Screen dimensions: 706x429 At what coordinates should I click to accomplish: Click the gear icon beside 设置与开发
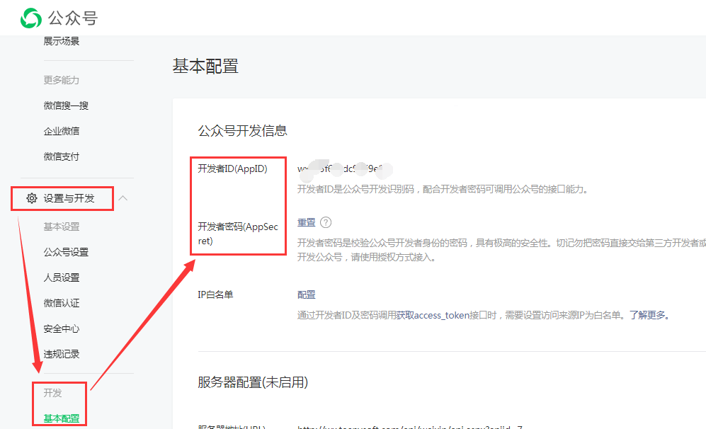tap(32, 198)
